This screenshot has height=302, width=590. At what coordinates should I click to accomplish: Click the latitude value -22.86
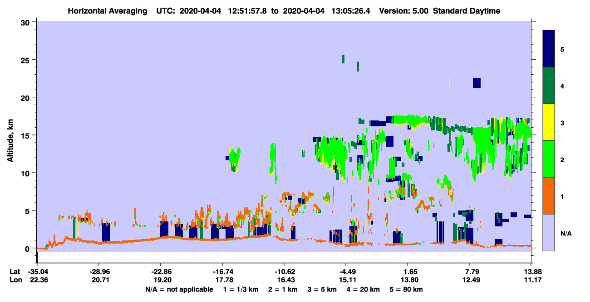[x=161, y=272]
